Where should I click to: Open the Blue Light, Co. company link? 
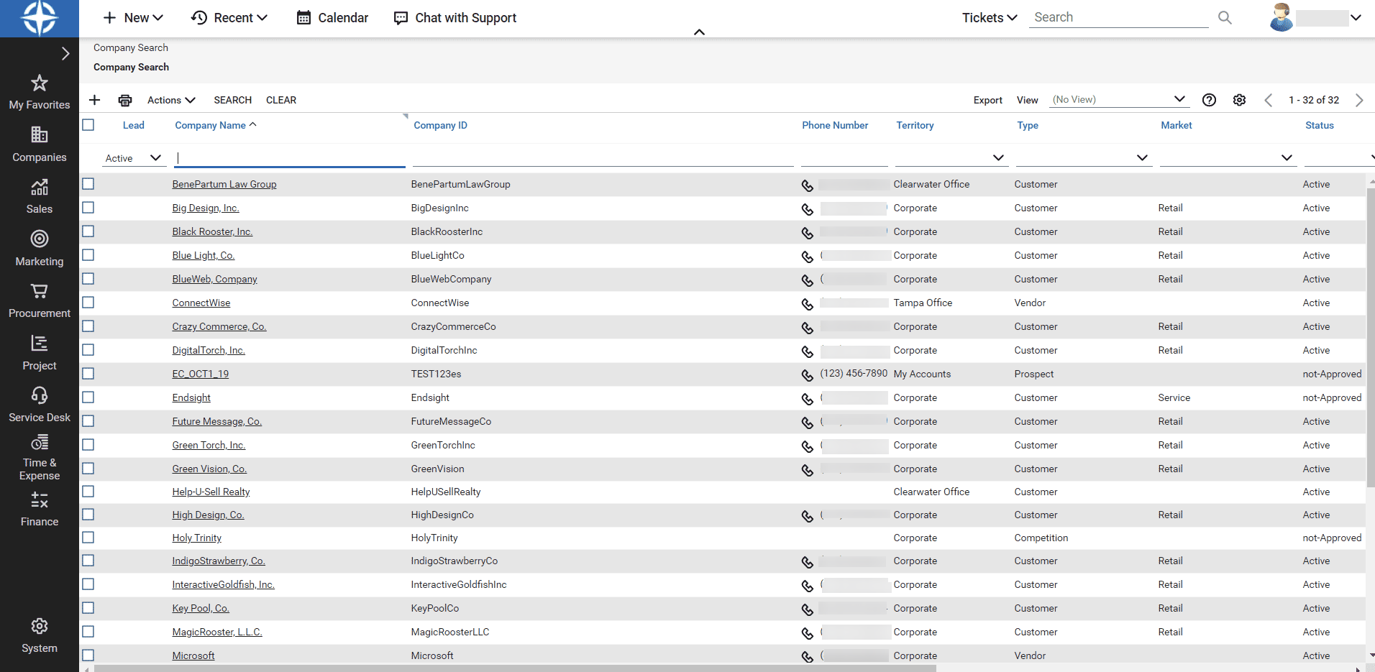coord(204,255)
